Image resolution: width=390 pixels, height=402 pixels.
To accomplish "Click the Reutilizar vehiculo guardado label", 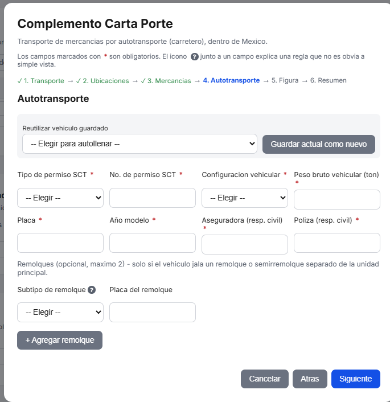I will [65, 128].
